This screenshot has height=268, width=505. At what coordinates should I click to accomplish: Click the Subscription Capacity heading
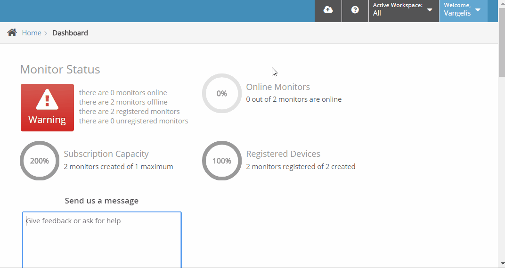coord(106,154)
